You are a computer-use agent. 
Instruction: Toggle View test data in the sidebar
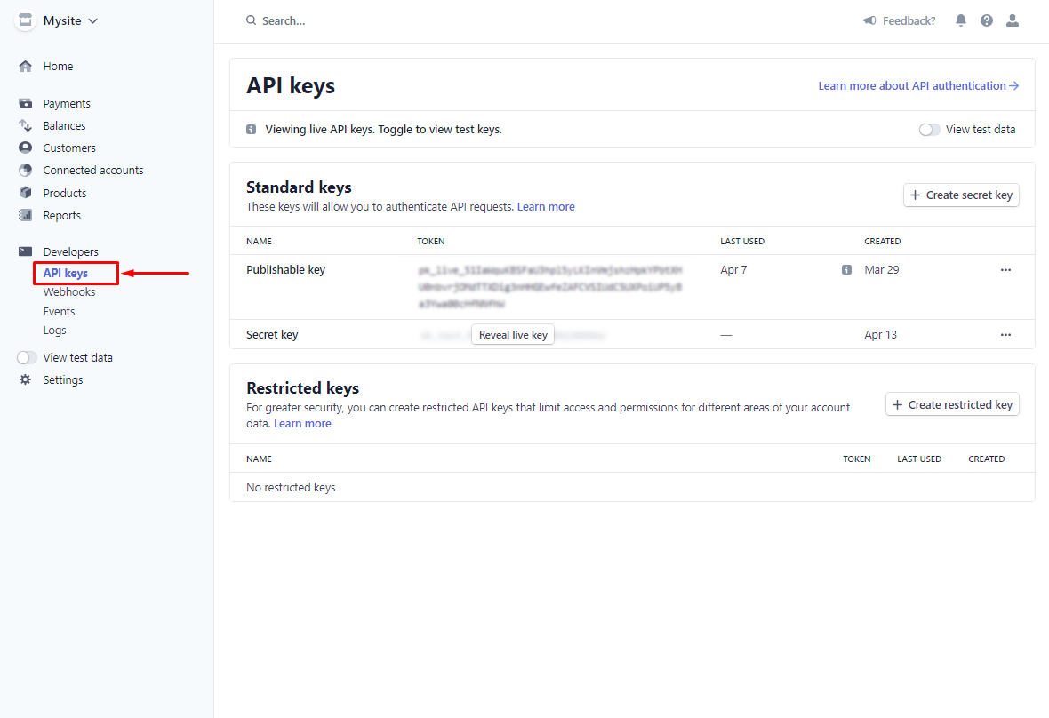tap(27, 357)
